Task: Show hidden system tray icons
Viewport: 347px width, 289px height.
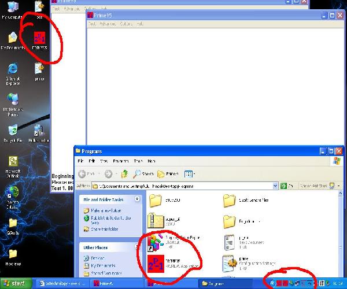Action: [x=272, y=283]
